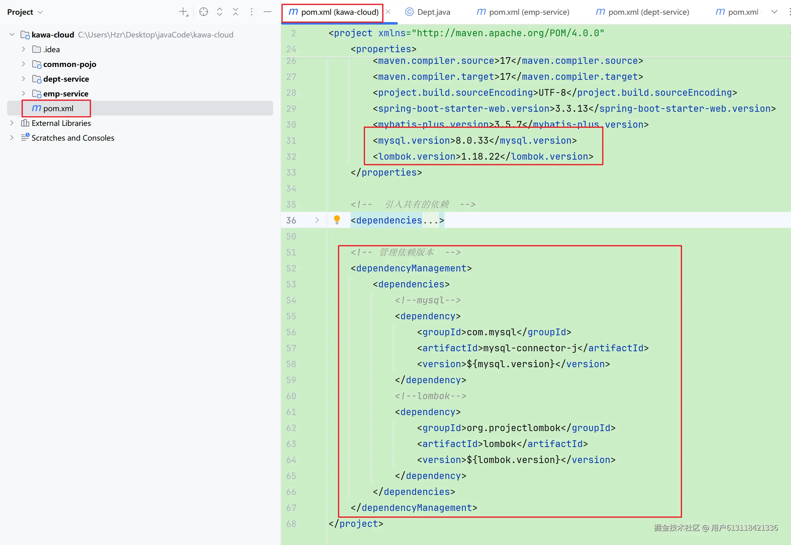The image size is (791, 545).
Task: Expand the common-pojo module folder
Action: (23, 64)
